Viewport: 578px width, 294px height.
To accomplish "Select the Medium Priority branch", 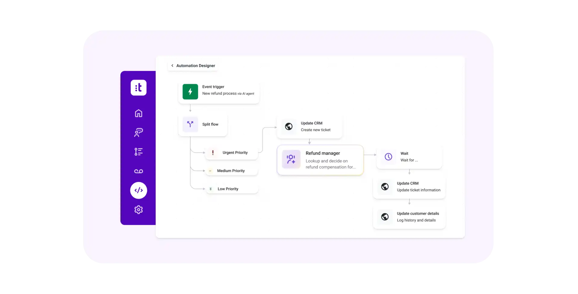I will tap(231, 171).
